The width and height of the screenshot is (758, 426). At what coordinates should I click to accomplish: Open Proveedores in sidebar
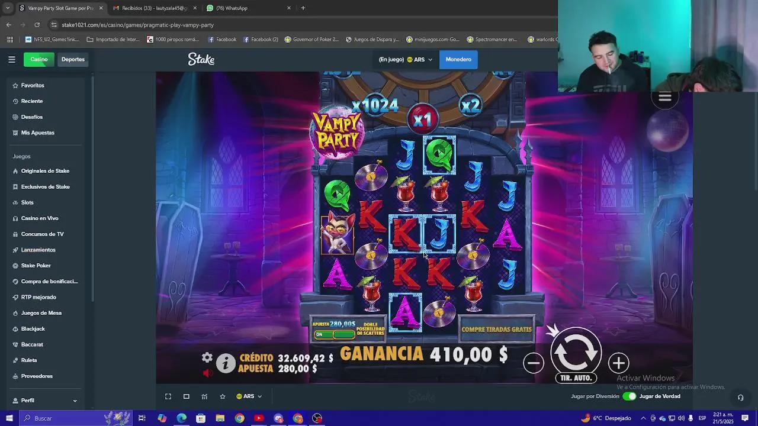tap(37, 376)
